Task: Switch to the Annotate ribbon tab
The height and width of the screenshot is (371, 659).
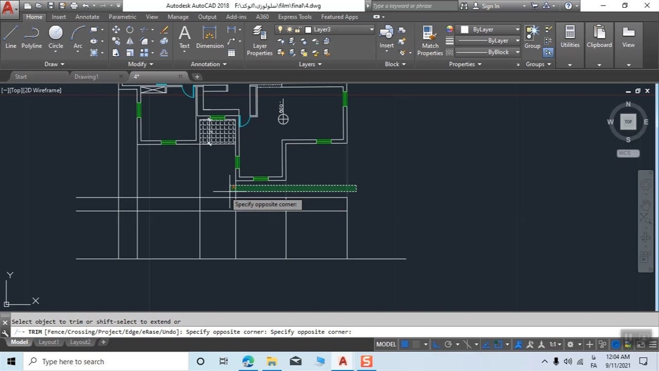Action: tap(87, 17)
